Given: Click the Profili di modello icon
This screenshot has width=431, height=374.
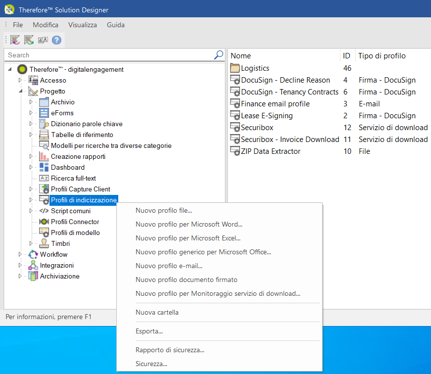Looking at the screenshot, I should [44, 233].
